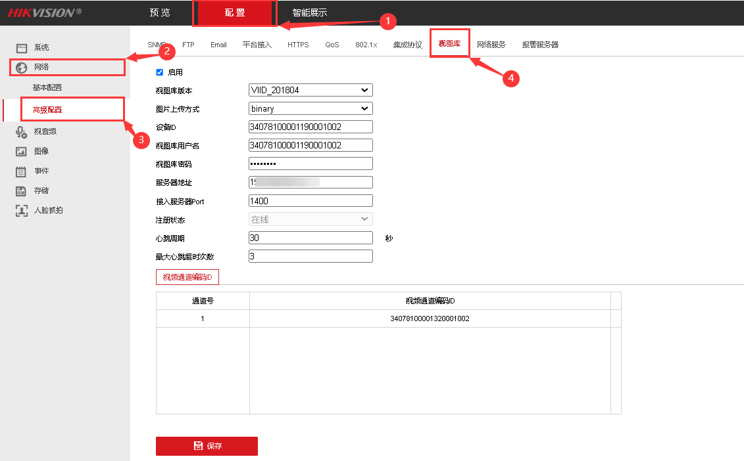Click inside the 设备ID input field
744x461 pixels.
click(310, 126)
